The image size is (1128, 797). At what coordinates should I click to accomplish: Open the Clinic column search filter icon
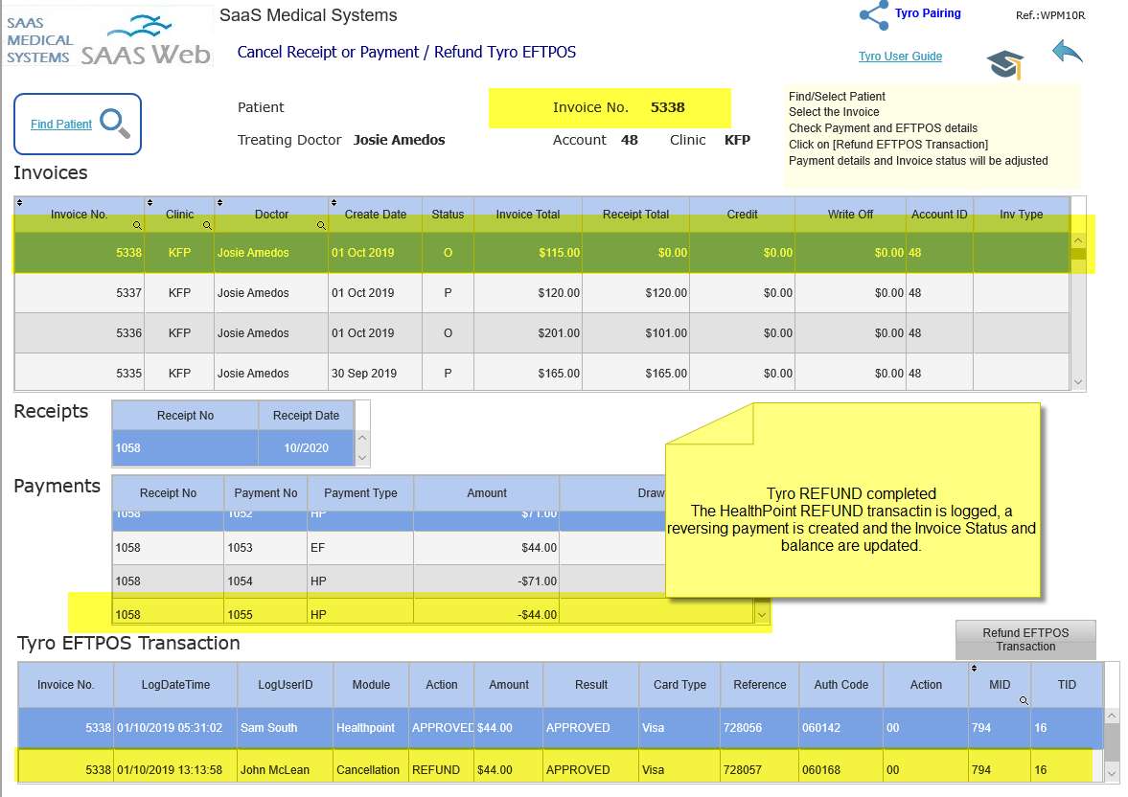tap(206, 225)
